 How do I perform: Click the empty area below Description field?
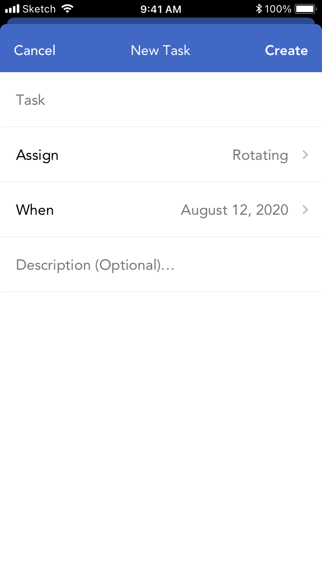pyautogui.click(x=161, y=430)
